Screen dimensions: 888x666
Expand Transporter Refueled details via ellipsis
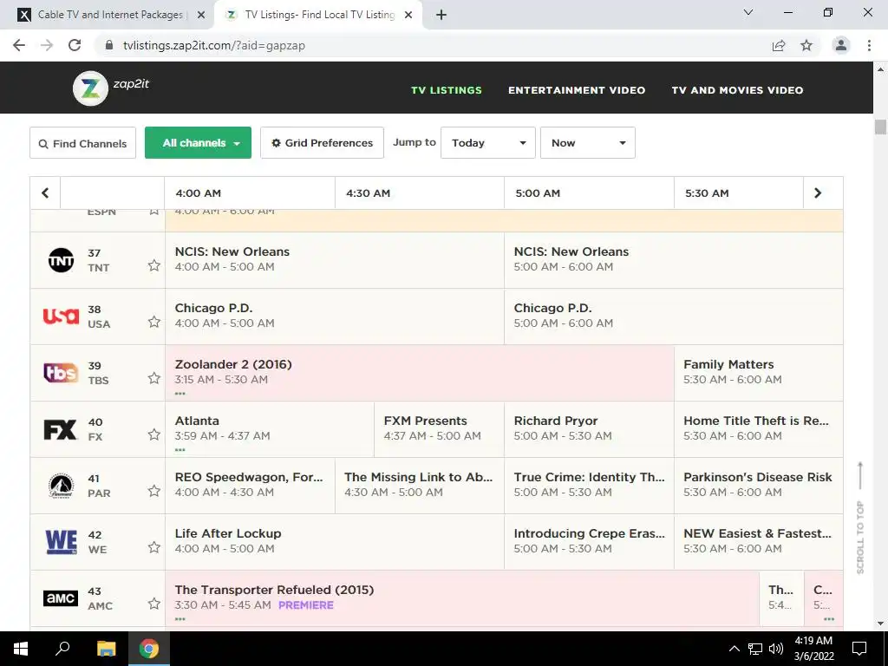pyautogui.click(x=180, y=619)
